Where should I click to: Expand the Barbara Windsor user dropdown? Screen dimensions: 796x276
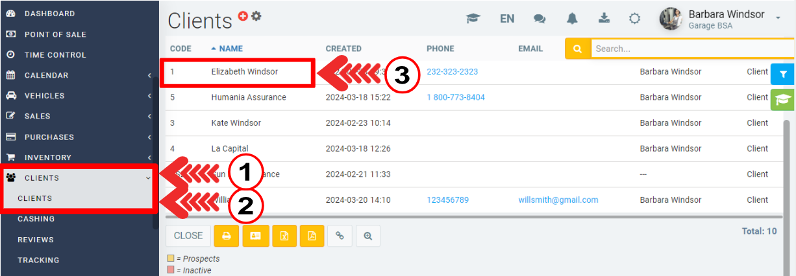coord(778,18)
